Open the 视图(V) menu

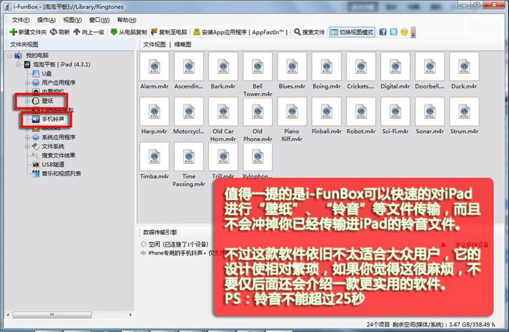point(72,20)
